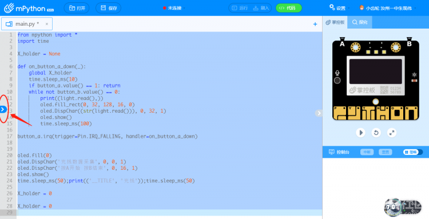Viewport: 429px width, 219px height.
Task: Click the console reset button
Action: (x=385, y=152)
